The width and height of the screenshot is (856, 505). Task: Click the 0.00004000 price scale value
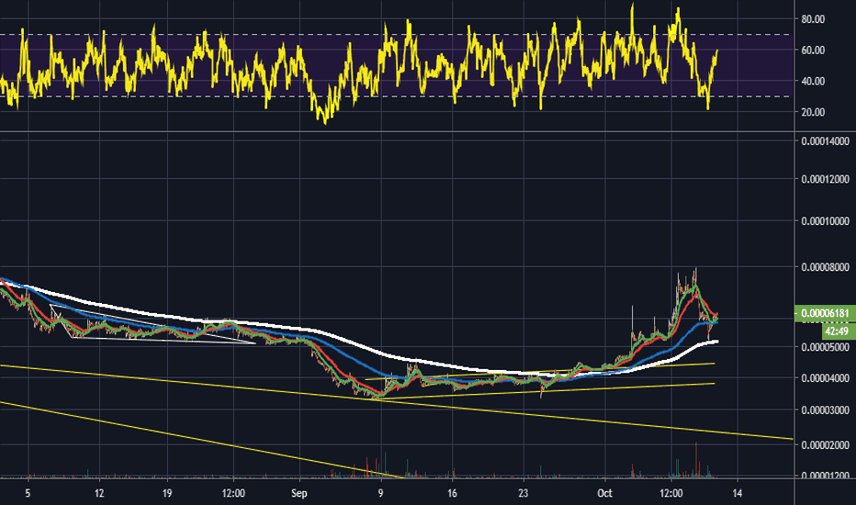[825, 377]
